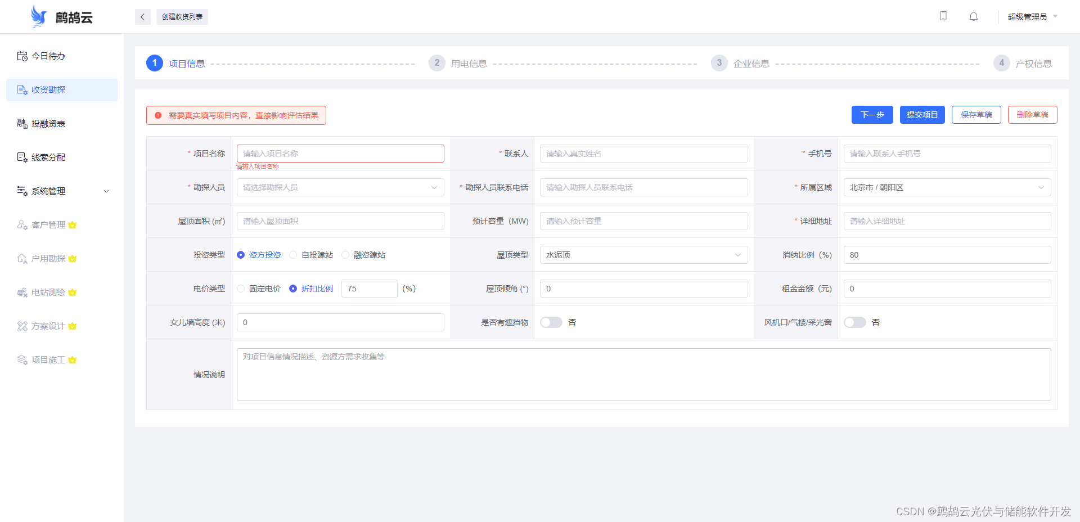Click the crown badge next to 项目施工
This screenshot has height=522, width=1080.
pos(72,360)
